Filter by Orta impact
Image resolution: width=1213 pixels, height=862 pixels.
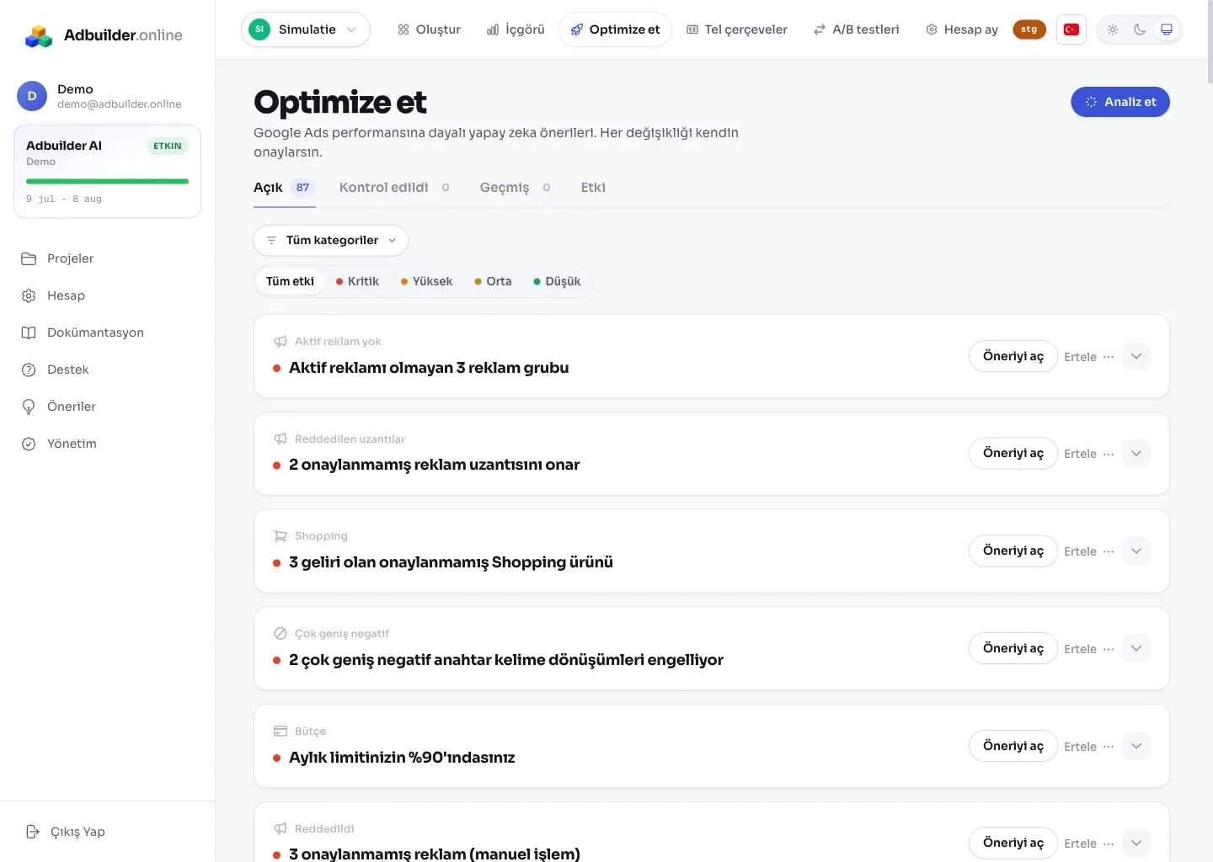(493, 281)
